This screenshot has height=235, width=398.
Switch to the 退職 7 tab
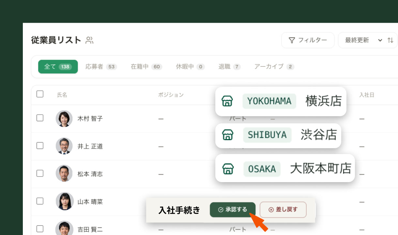point(229,67)
